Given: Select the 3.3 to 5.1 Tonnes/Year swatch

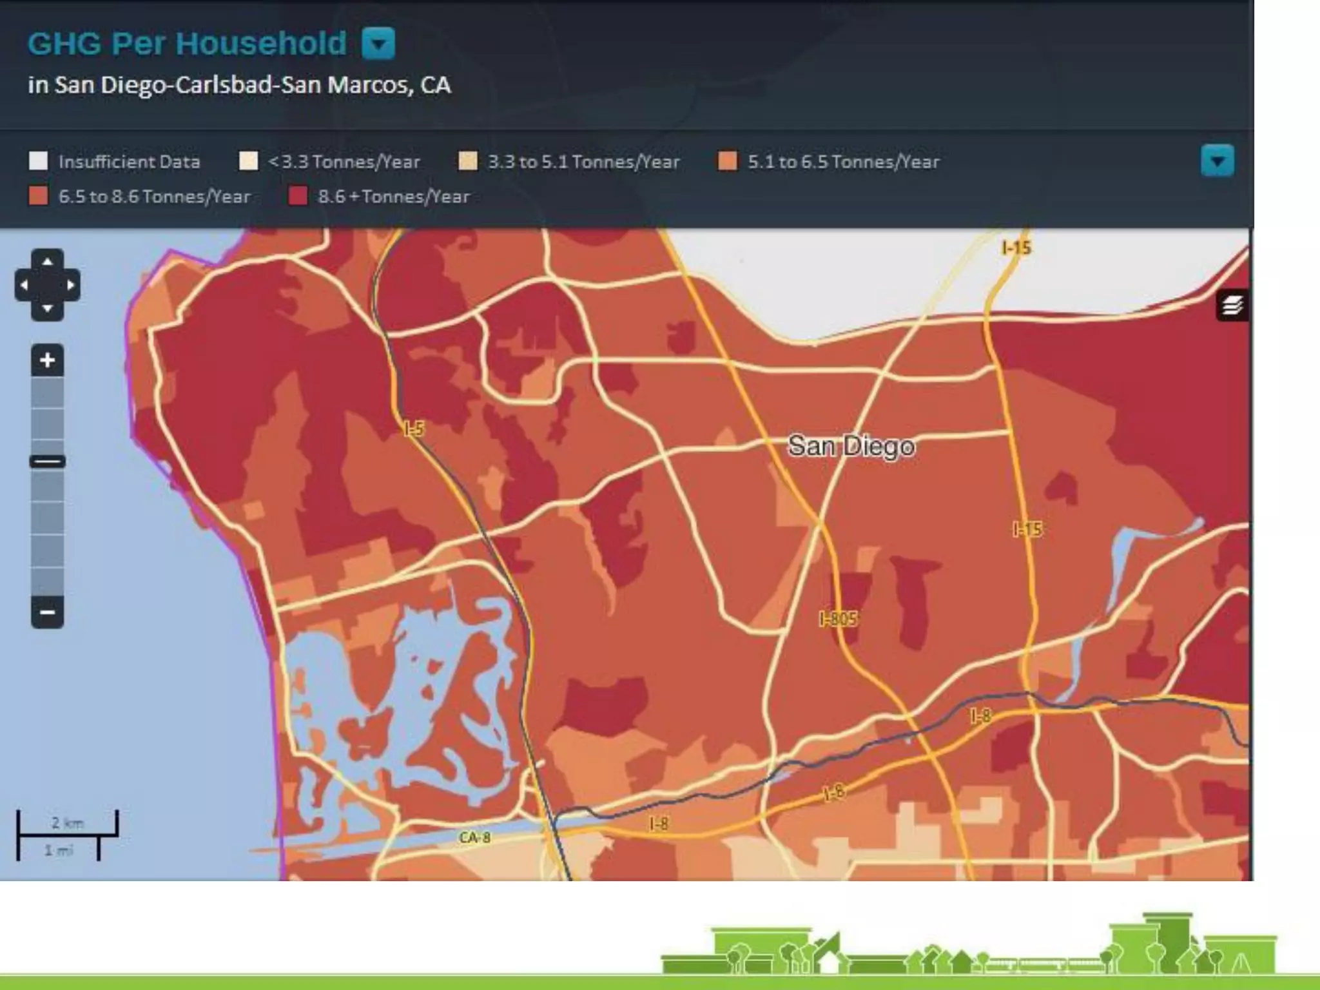Looking at the screenshot, I should (x=468, y=161).
